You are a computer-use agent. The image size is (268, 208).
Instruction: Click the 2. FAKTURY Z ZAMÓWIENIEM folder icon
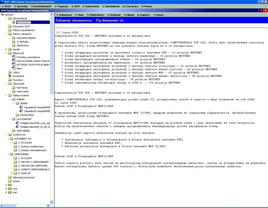(x=15, y=162)
